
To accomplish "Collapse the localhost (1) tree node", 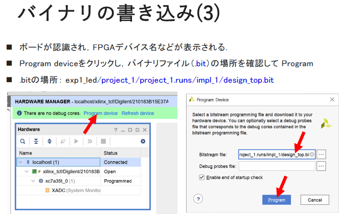I will (x=20, y=162).
